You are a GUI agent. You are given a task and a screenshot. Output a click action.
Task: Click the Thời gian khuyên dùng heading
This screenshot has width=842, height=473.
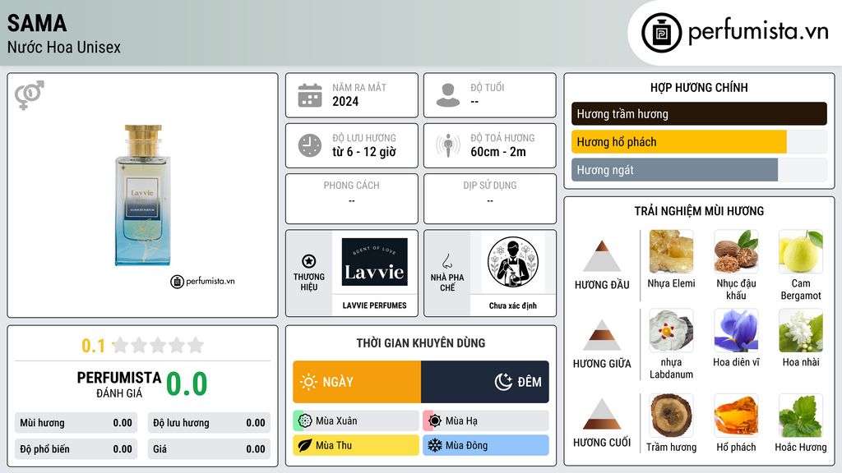[x=420, y=342]
